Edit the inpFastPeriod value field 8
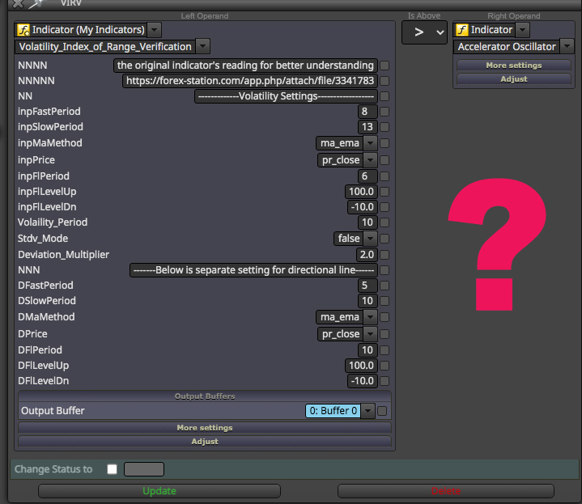Image resolution: width=582 pixels, height=504 pixels. click(367, 112)
